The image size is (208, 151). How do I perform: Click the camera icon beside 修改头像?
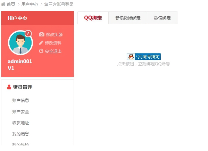[x=42, y=34]
